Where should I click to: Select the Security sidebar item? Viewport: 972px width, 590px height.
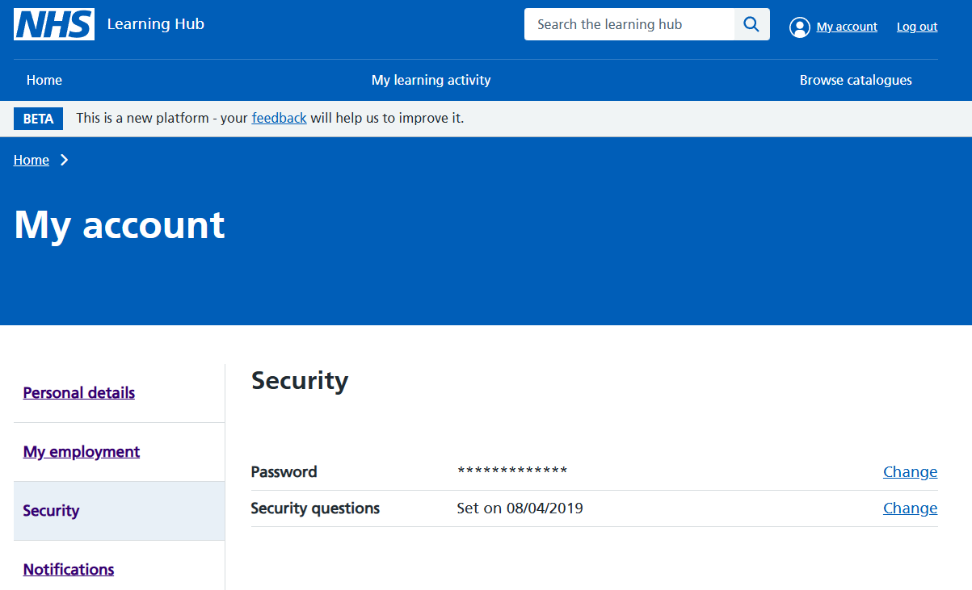[52, 511]
